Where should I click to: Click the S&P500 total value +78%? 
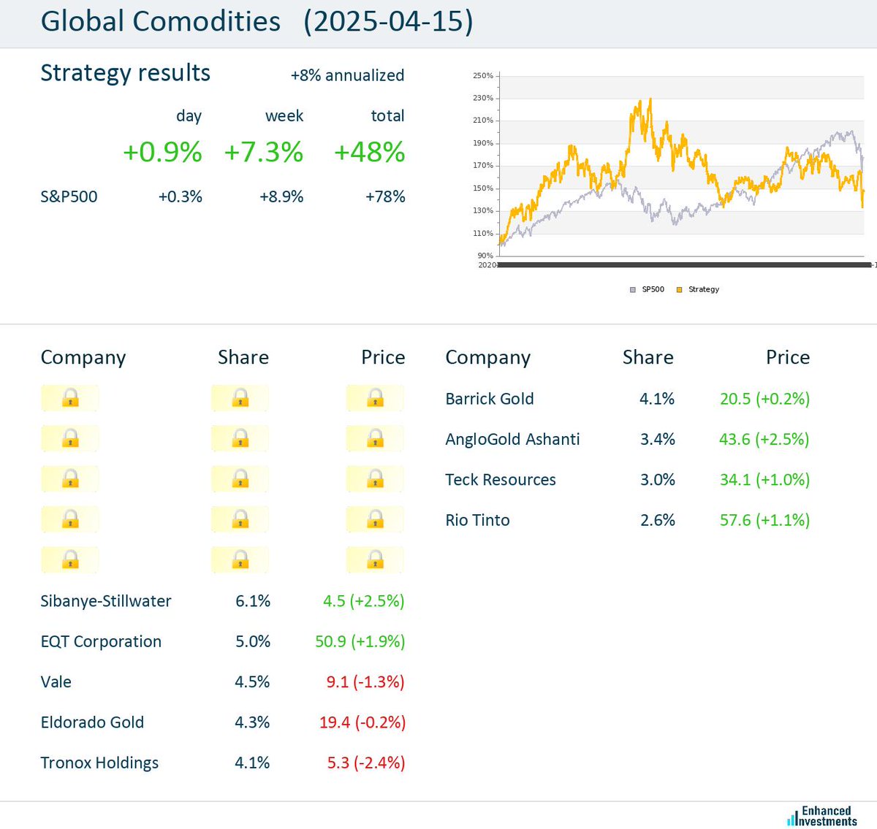click(x=385, y=196)
